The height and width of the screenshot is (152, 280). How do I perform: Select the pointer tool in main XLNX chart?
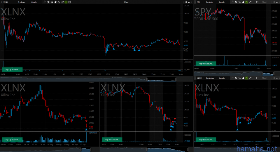[x=48, y=2]
